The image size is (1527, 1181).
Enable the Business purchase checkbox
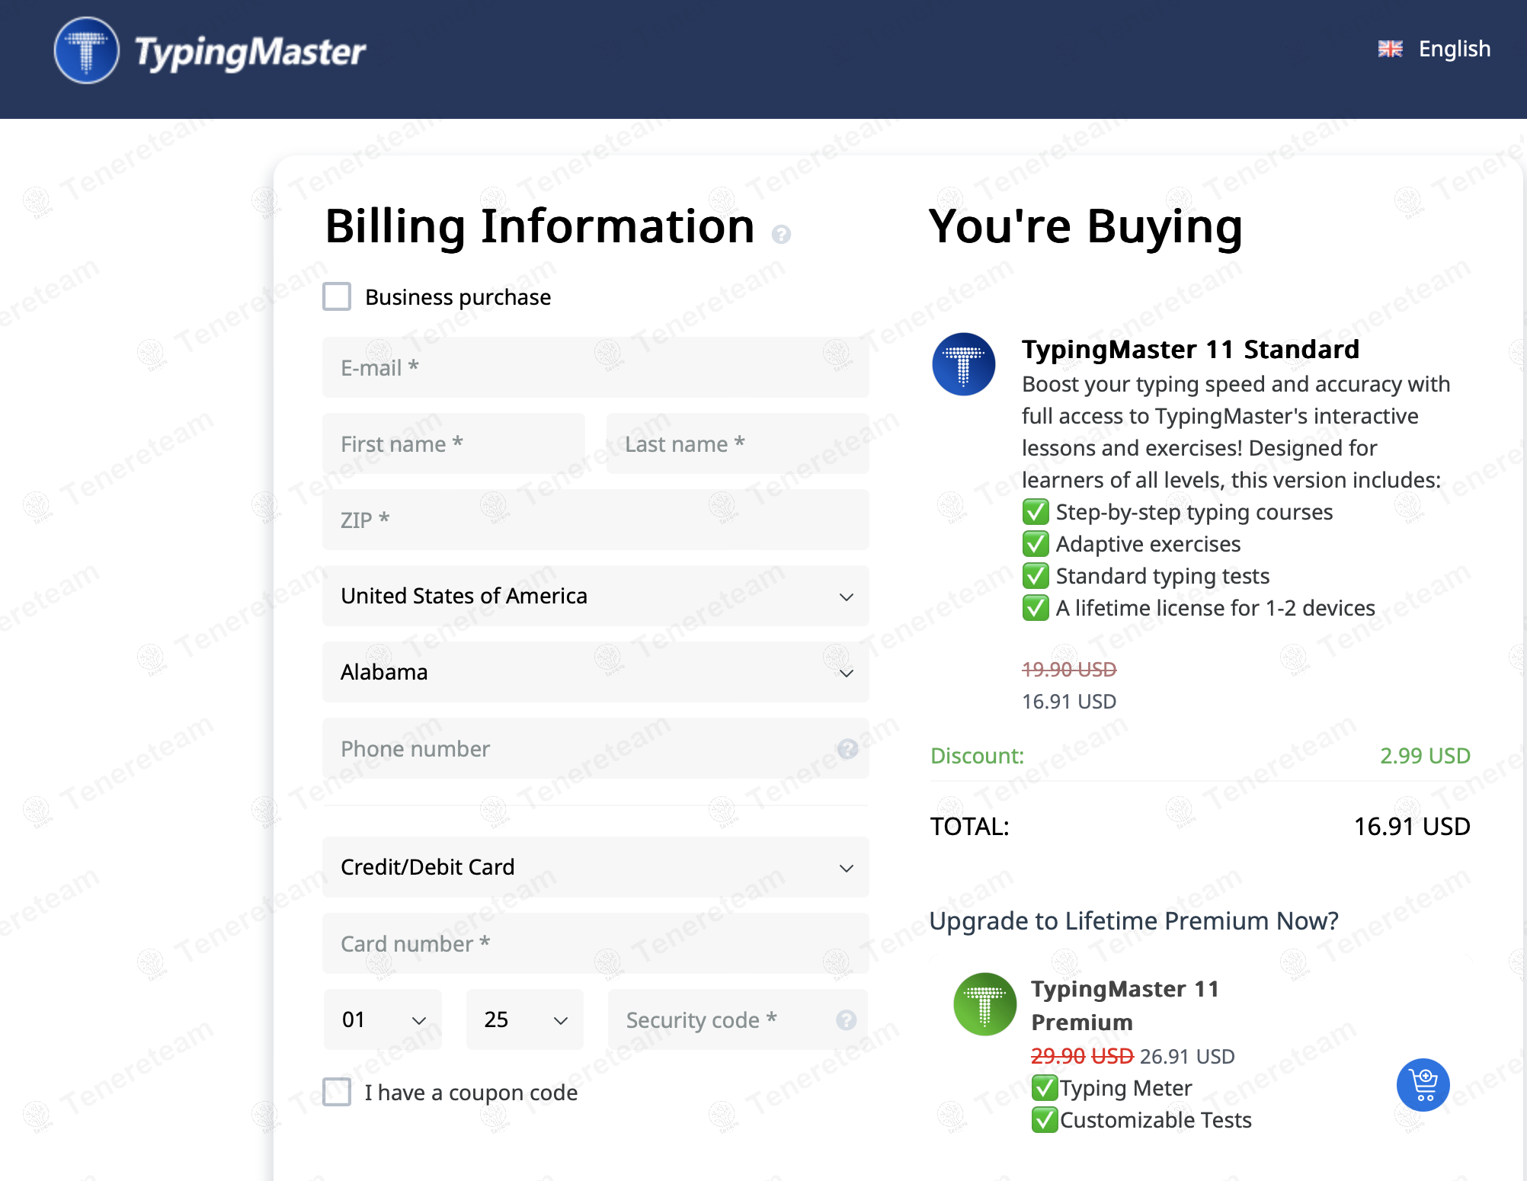click(x=336, y=296)
